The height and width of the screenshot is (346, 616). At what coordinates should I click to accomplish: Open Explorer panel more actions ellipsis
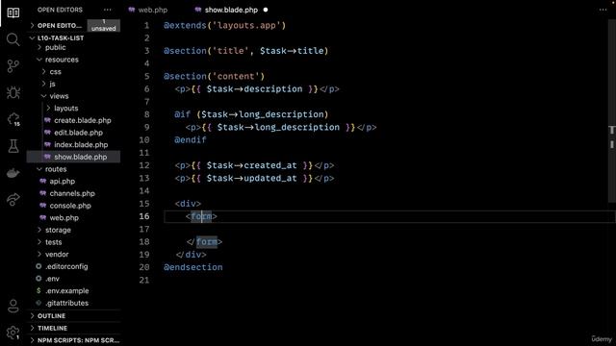[x=107, y=10]
